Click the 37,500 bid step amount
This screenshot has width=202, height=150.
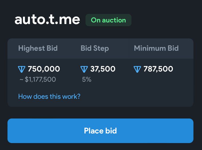point(103,69)
